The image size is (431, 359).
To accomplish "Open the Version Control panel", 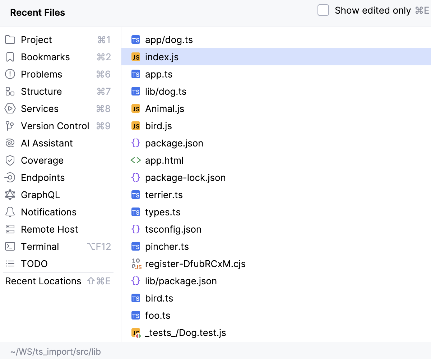I will click(x=55, y=126).
